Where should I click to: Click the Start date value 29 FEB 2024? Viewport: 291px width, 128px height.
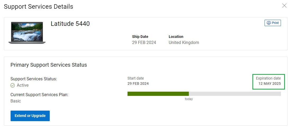coord(138,83)
